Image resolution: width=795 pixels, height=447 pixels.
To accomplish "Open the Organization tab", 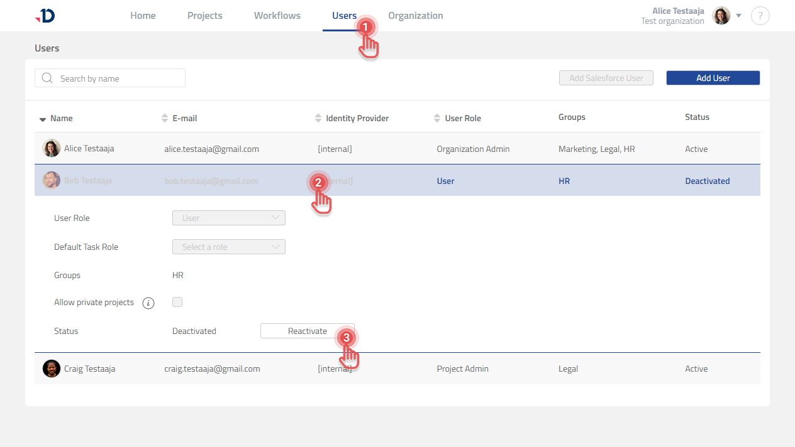I will 415,16.
